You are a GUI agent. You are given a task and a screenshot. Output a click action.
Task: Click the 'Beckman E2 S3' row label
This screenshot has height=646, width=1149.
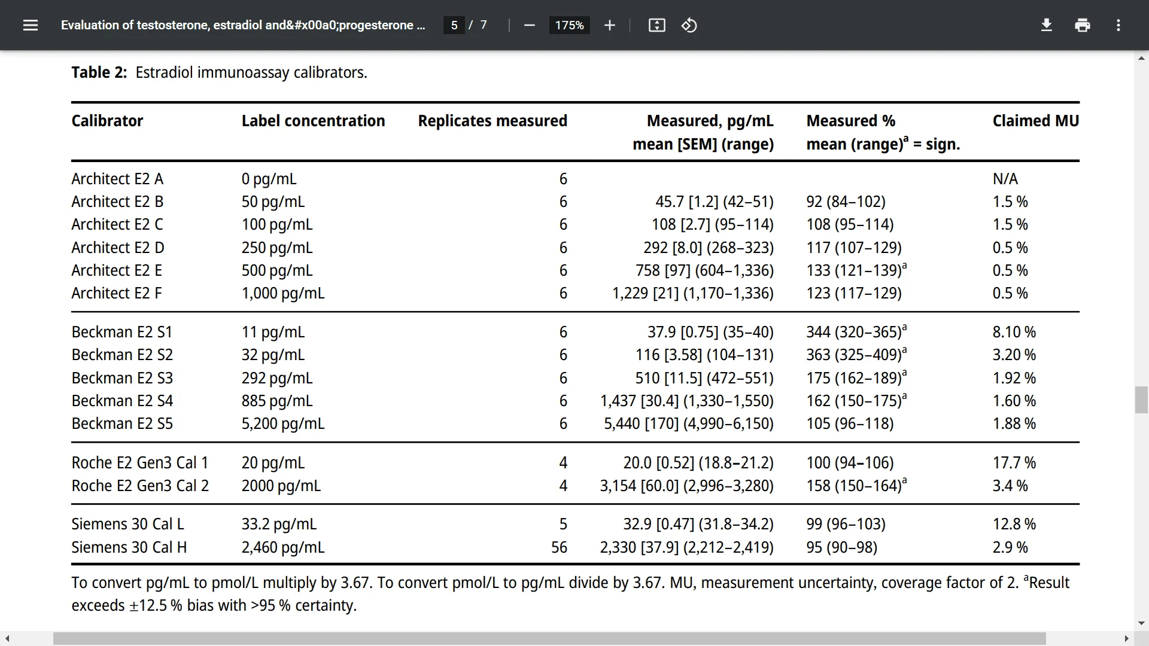coord(122,378)
